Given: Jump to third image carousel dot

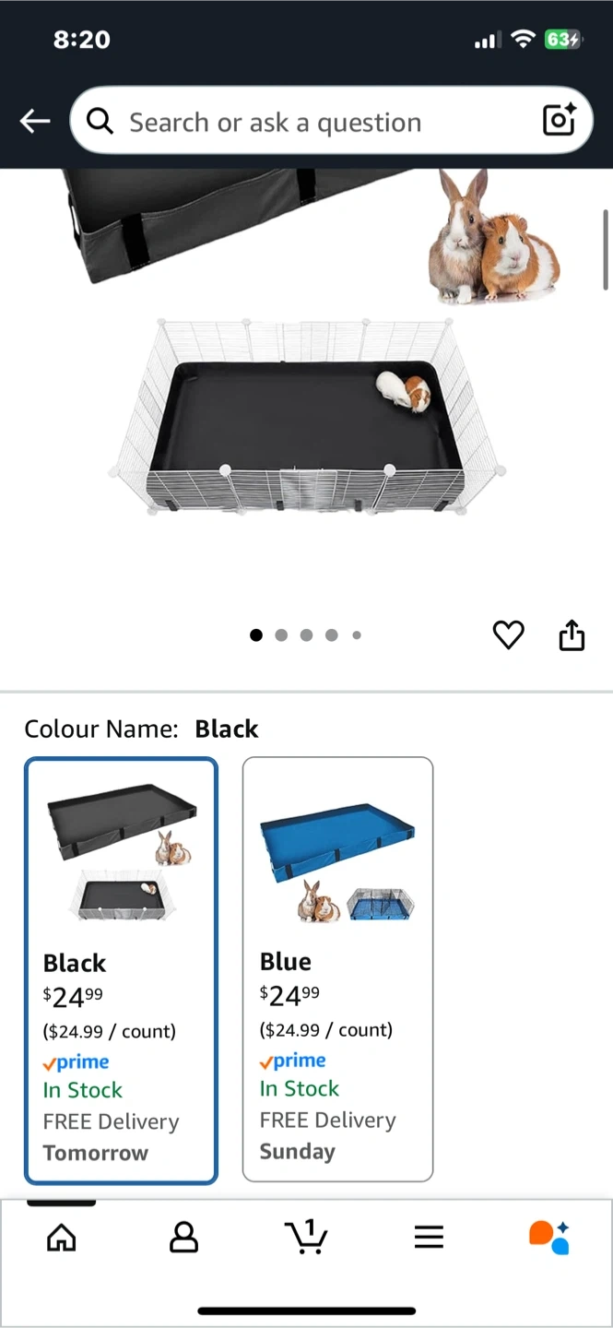Looking at the screenshot, I should tap(306, 634).
